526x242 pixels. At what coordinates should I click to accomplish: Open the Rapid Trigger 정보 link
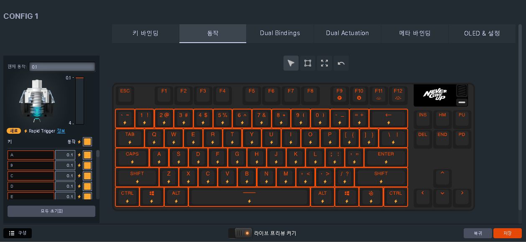coord(61,131)
